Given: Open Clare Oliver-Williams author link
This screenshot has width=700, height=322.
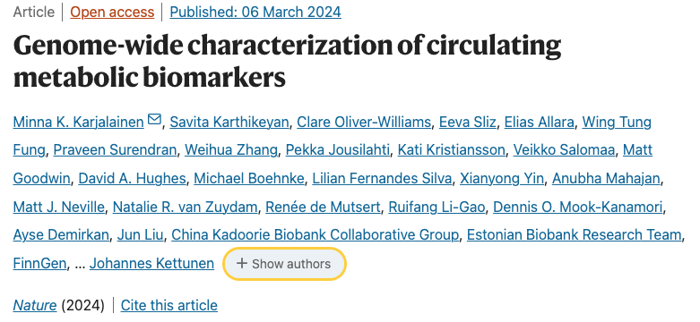Looking at the screenshot, I should pos(364,122).
